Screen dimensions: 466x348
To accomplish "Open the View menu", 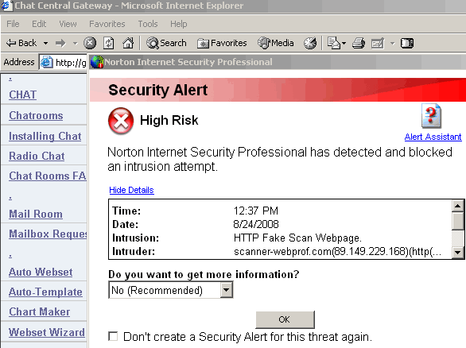I will click(x=68, y=24).
